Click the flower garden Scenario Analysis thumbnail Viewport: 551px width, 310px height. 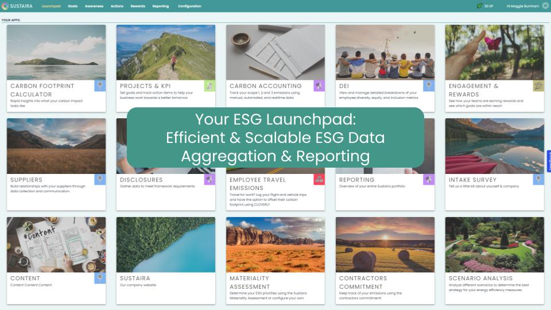pyautogui.click(x=495, y=245)
